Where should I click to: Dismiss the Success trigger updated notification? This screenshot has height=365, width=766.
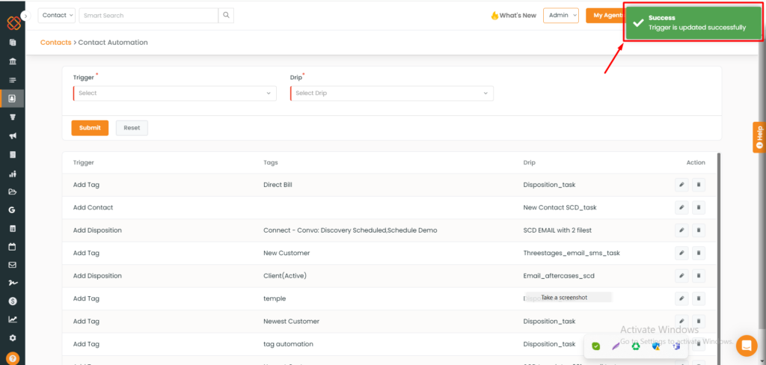(693, 22)
